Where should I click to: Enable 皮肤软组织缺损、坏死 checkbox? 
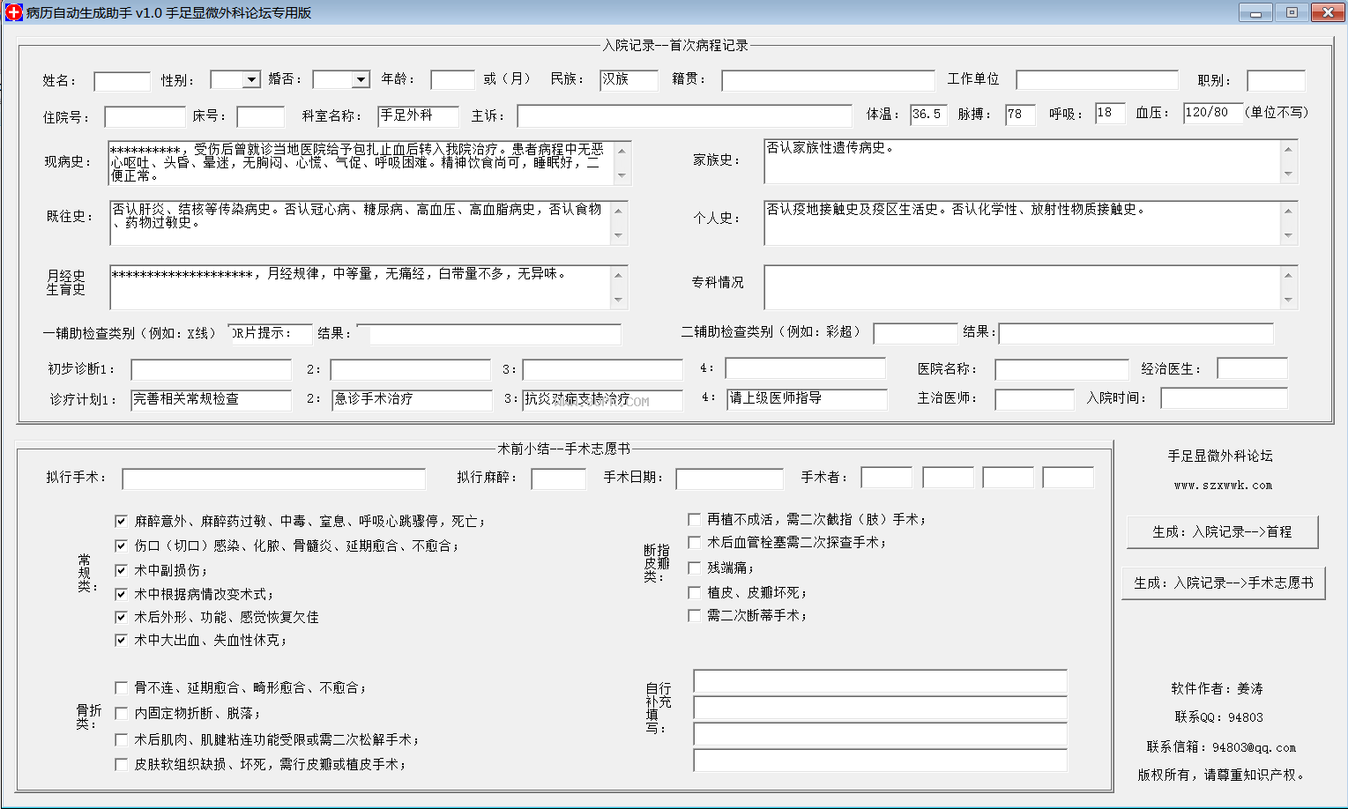pos(121,764)
